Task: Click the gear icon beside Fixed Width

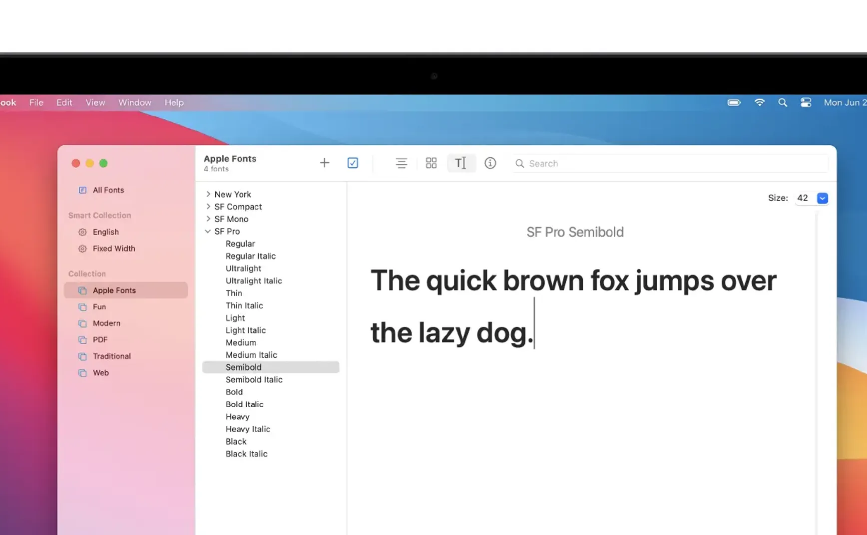Action: 83,249
